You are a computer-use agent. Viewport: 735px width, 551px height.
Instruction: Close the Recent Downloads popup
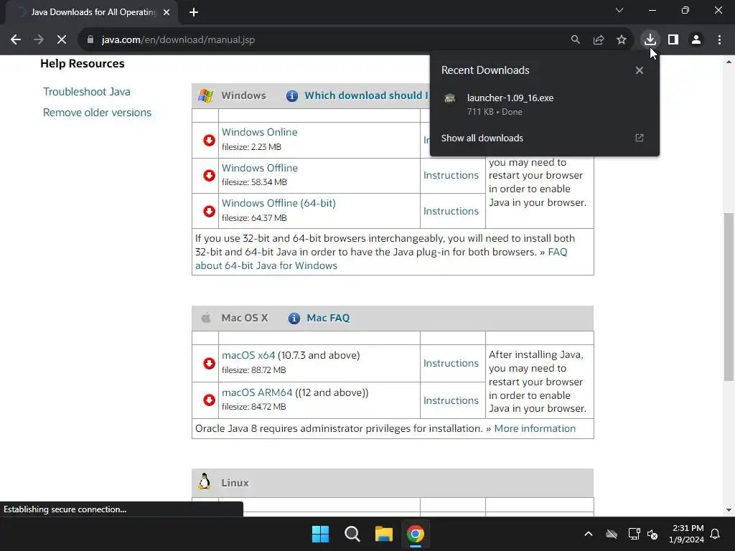pyautogui.click(x=640, y=70)
